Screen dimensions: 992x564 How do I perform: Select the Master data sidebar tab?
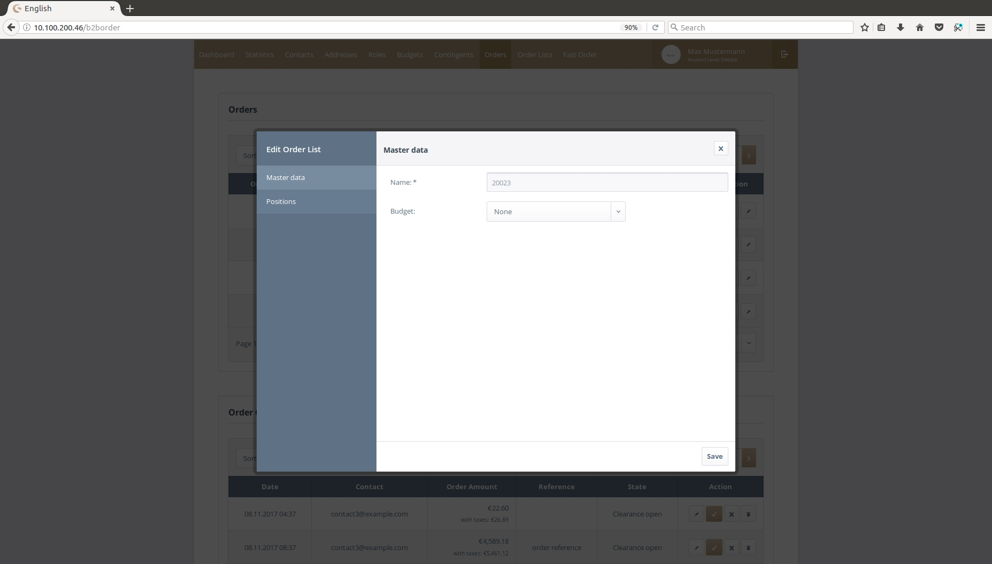(286, 177)
